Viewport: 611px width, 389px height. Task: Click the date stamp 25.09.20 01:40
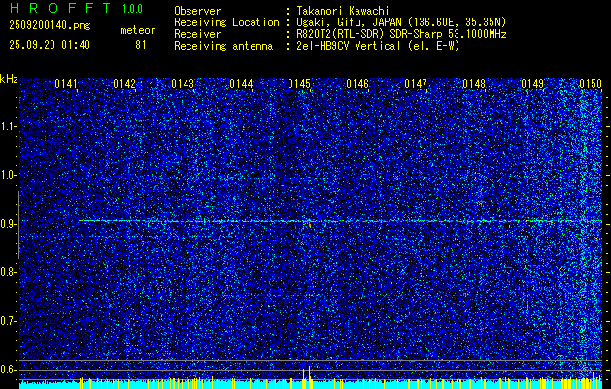point(50,45)
